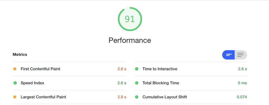
Task: Click the 2.8 s Largest Contentful Paint value
Action: pyautogui.click(x=122, y=97)
